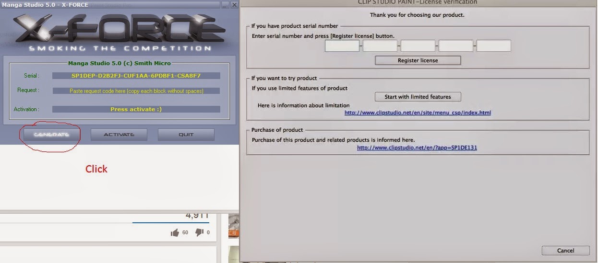
Task: Minimize the X-FORCE window
Action: coord(225,4)
